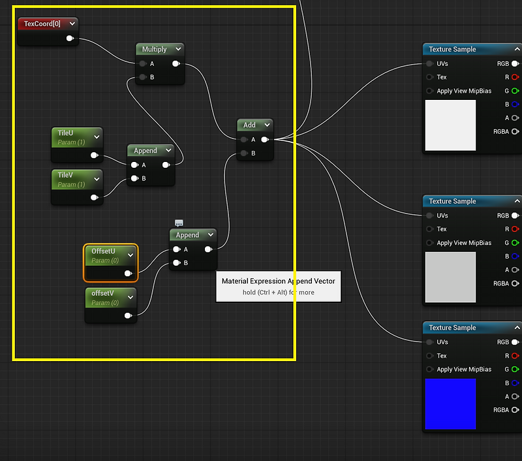The image size is (522, 461).
Task: Select the upper Append node title
Action: [145, 150]
